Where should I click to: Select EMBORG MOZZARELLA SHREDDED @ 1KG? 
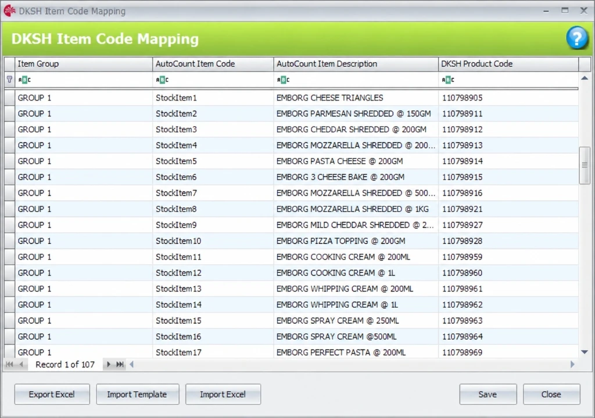[356, 209]
